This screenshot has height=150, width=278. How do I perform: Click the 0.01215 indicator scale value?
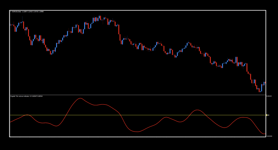coord(269,96)
